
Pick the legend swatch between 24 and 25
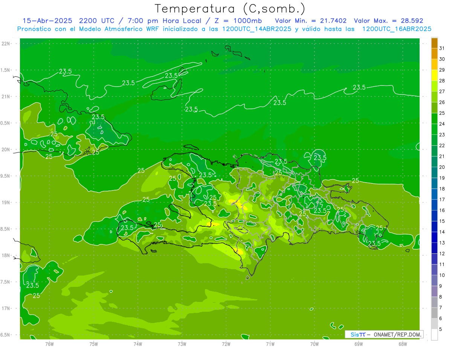[434, 118]
